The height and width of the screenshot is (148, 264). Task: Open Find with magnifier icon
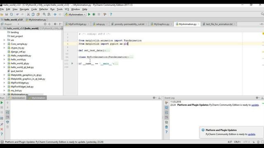point(44,14)
